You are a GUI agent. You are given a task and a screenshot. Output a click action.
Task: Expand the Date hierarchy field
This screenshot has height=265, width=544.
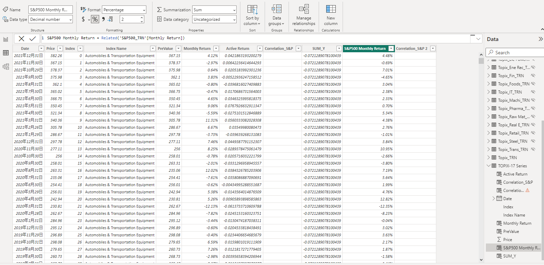pos(493,199)
